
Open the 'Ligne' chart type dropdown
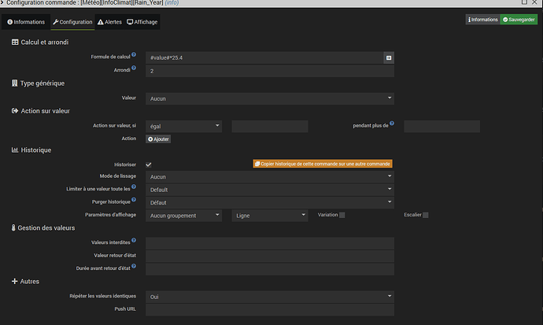click(x=269, y=215)
